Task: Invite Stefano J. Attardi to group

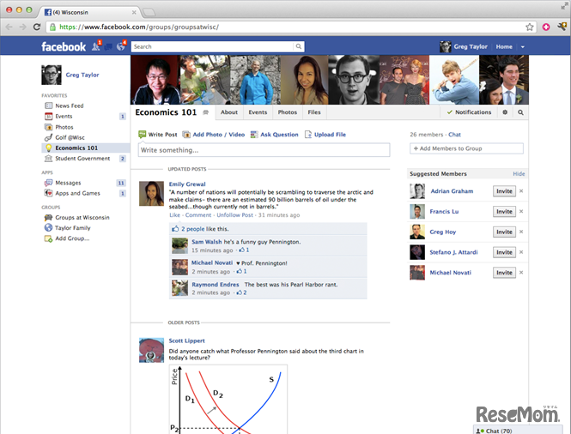Action: tap(504, 252)
